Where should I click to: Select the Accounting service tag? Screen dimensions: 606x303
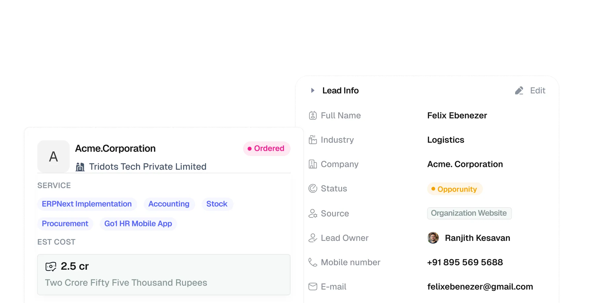tap(169, 204)
